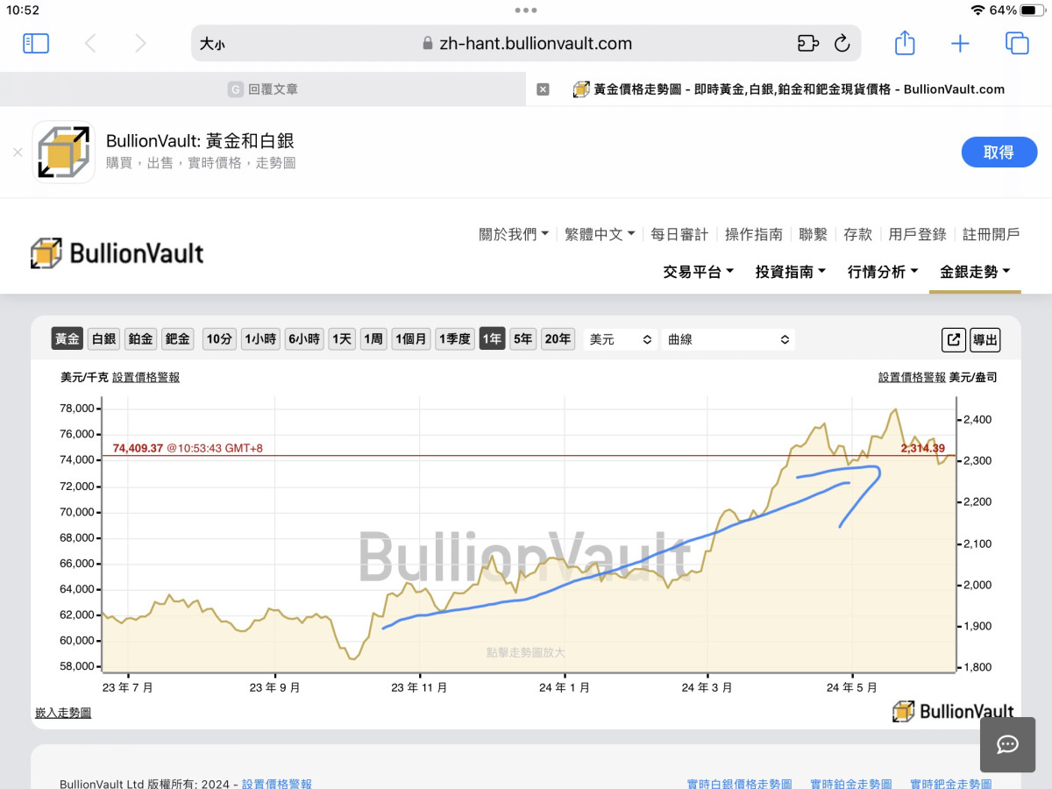Open 操作指南 page
This screenshot has height=789, width=1052.
[754, 234]
